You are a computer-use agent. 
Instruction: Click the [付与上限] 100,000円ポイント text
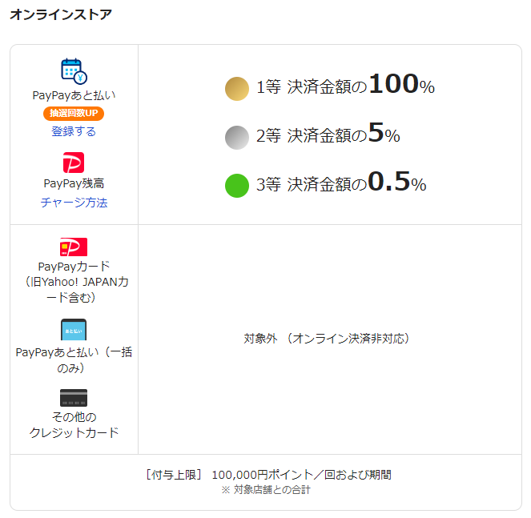coord(268,475)
